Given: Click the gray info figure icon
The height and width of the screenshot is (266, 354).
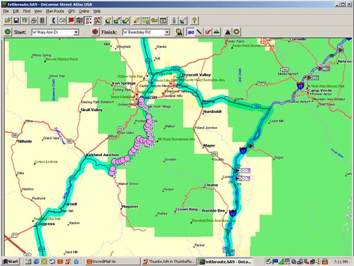Looking at the screenshot, I should [174, 21].
